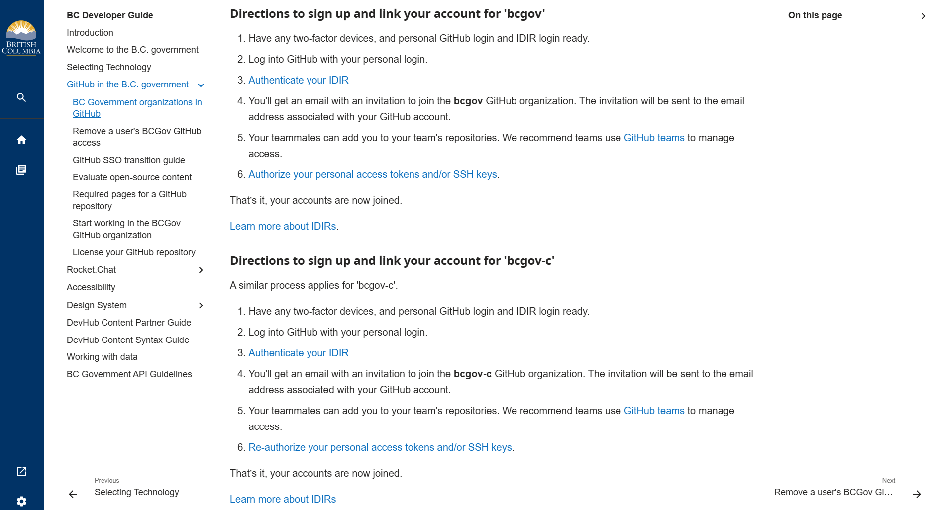
Task: Open the library documents icon
Action: (21, 170)
